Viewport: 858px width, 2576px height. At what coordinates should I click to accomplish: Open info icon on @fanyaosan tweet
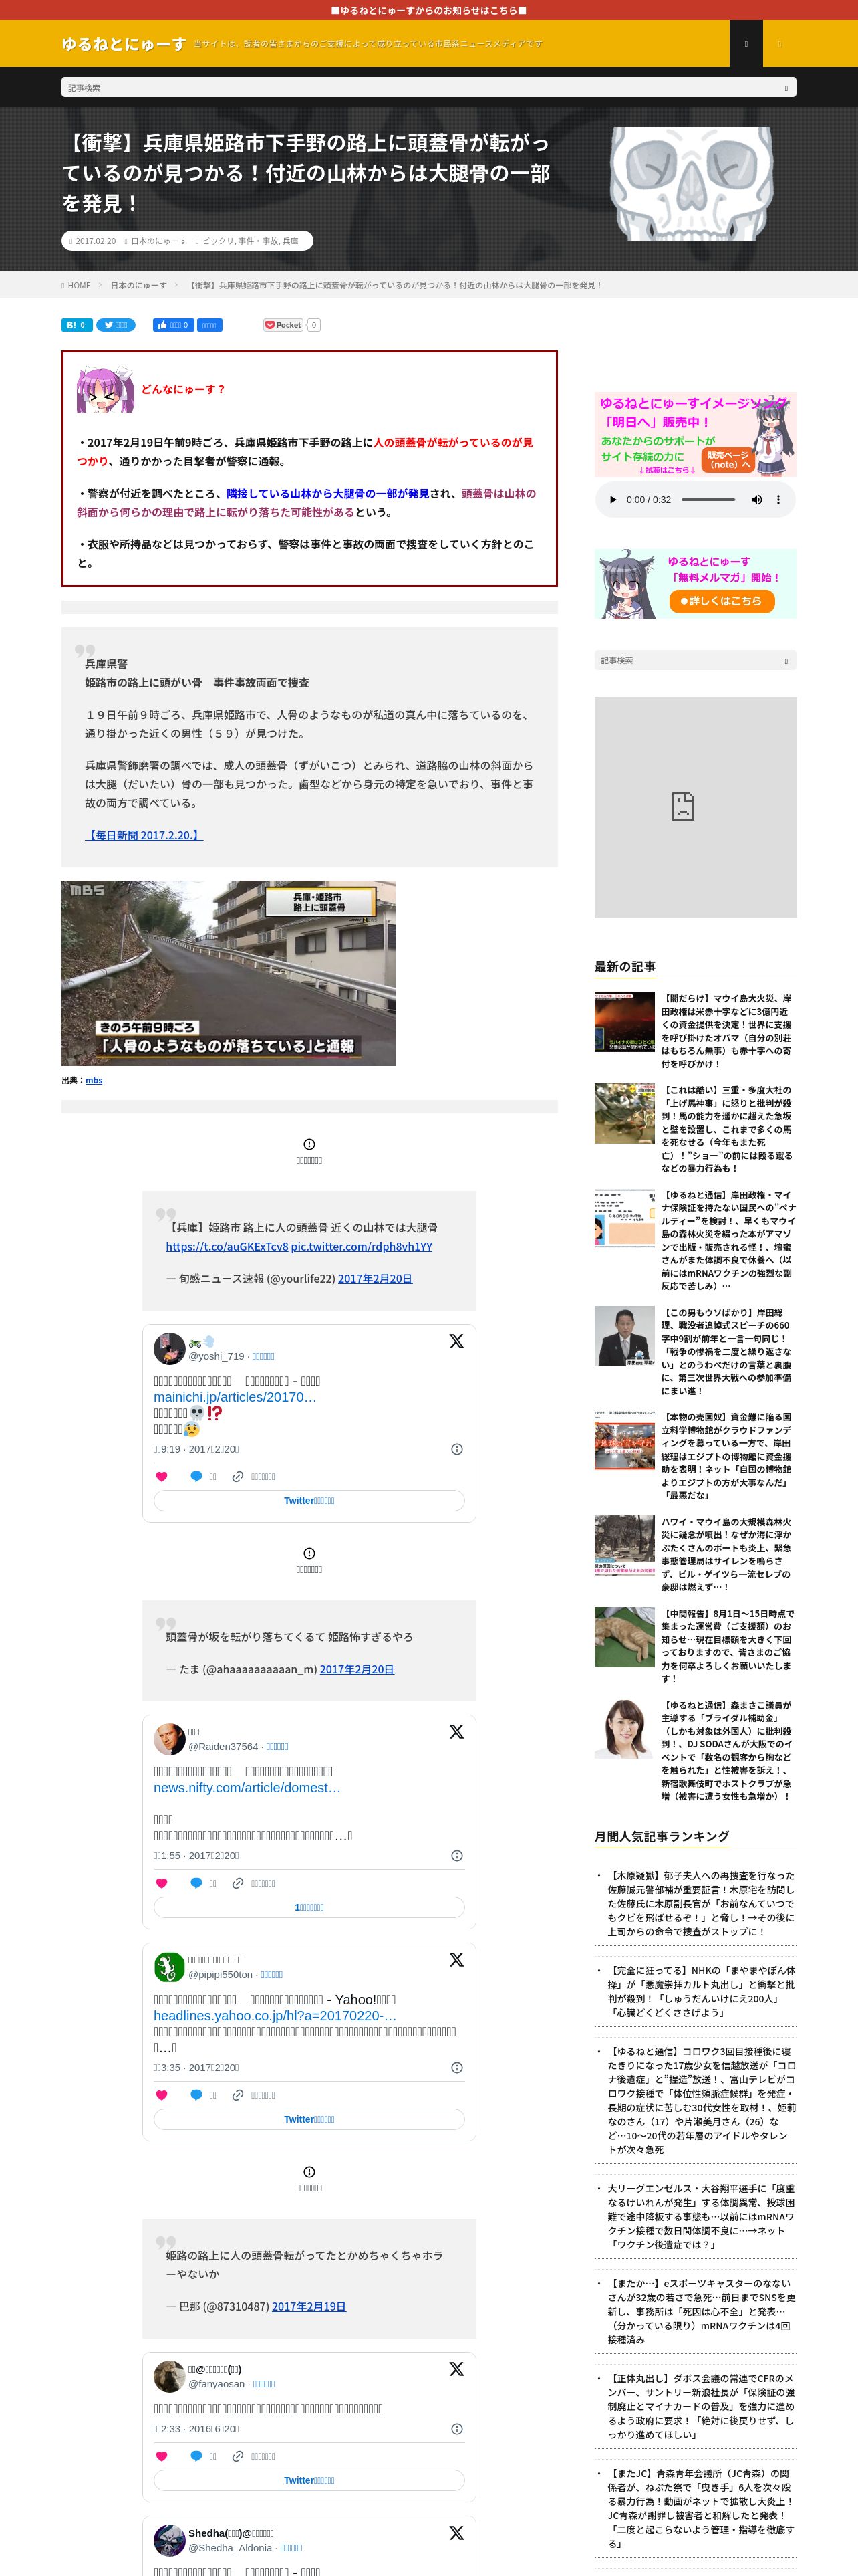[456, 2429]
